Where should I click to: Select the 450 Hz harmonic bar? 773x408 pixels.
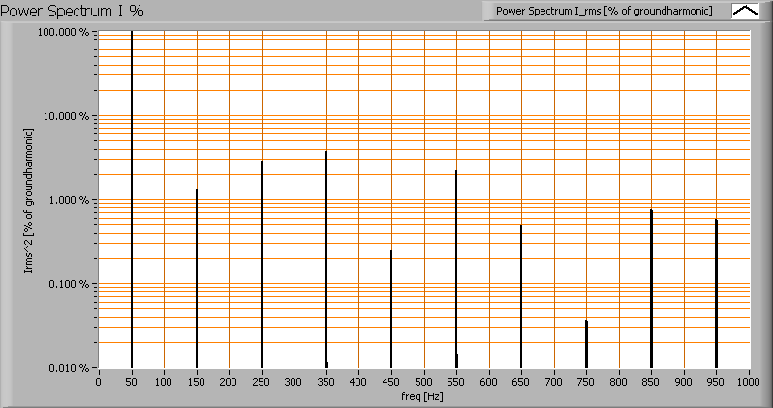[x=391, y=309]
